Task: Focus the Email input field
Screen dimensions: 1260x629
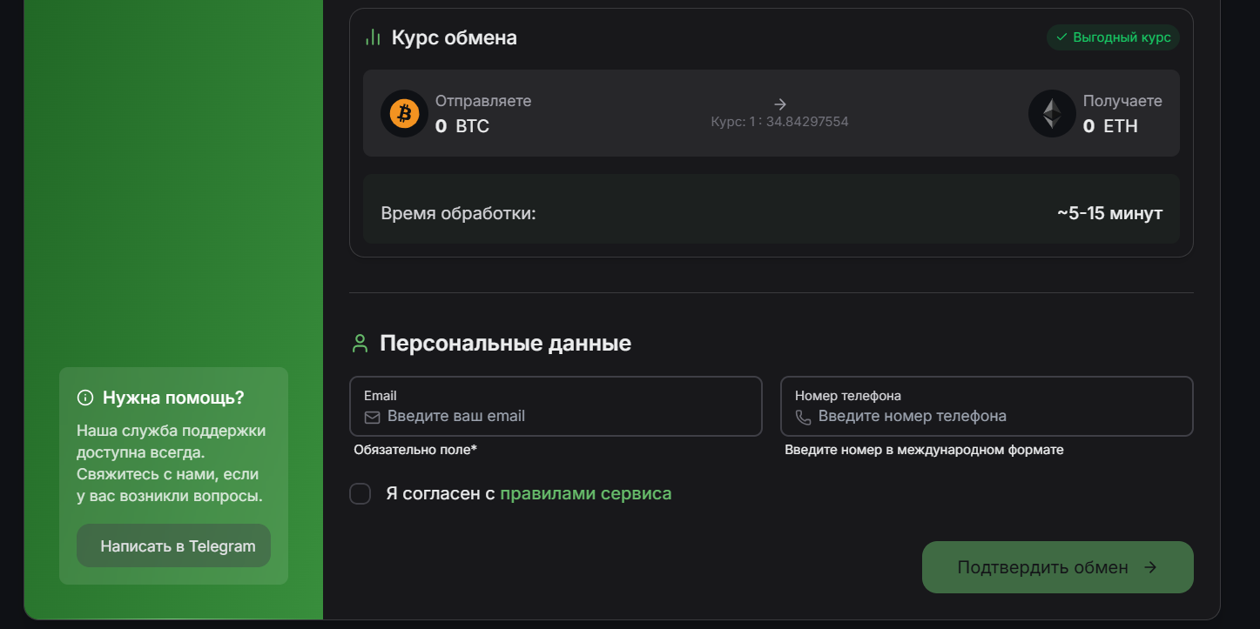Action: point(556,406)
